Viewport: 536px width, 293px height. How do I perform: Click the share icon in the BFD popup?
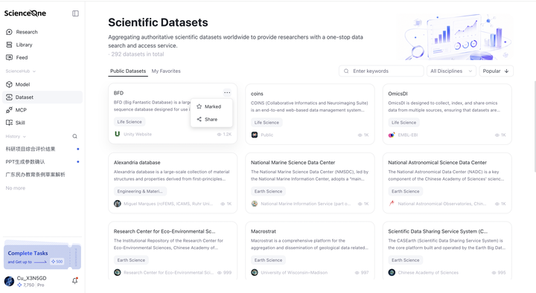click(200, 119)
